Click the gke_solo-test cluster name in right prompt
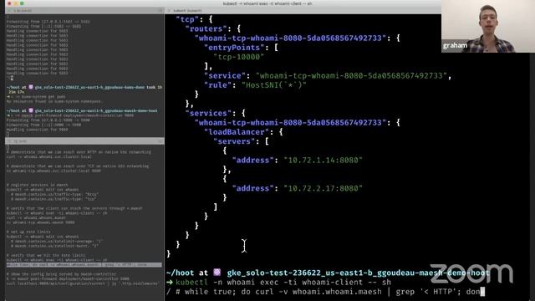The width and height of the screenshot is (535, 301). click(358, 273)
